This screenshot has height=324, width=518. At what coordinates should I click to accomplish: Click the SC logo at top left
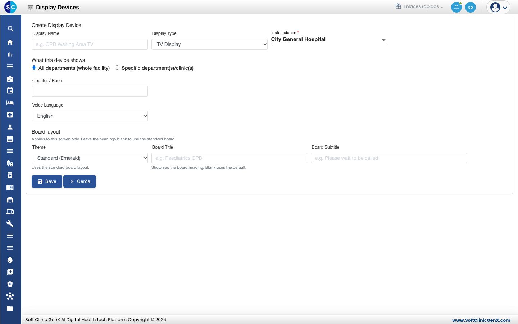[10, 7]
